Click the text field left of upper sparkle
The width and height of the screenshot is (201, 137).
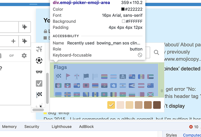(9, 27)
